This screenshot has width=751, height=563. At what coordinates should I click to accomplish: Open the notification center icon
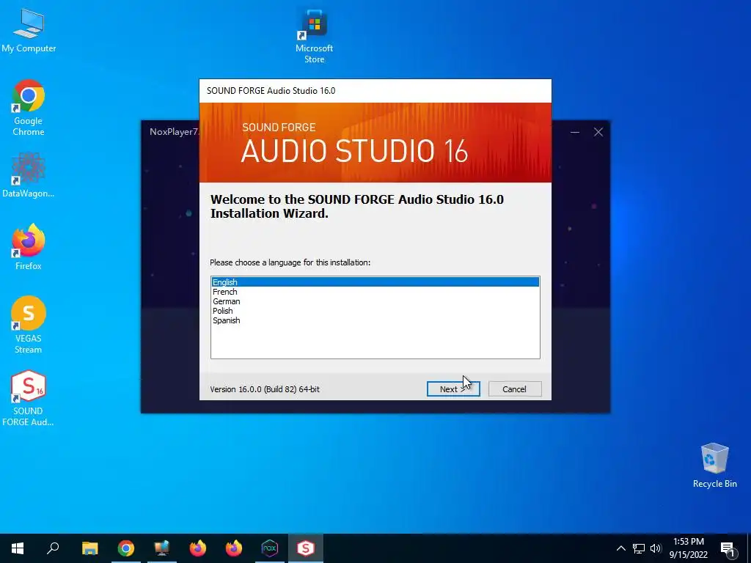728,548
